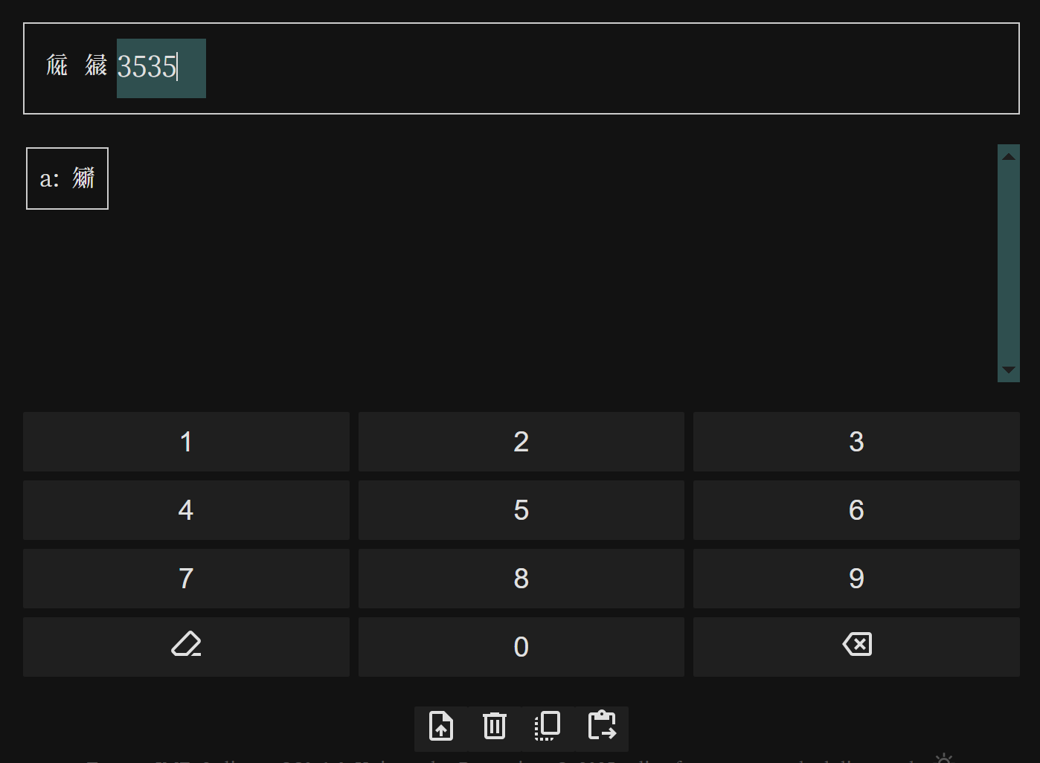This screenshot has width=1040, height=763.
Task: Select candidate a character
Action: tap(67, 178)
